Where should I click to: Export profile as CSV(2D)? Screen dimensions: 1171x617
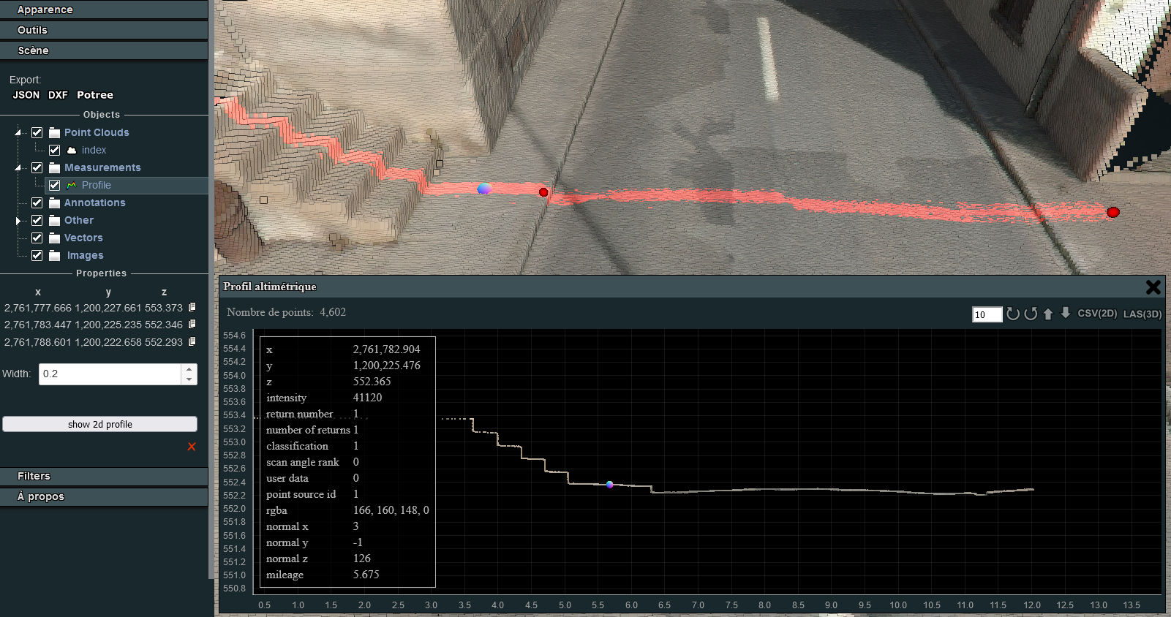click(x=1097, y=314)
